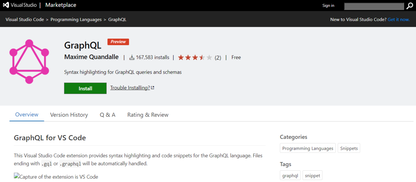
Task: Click the .gql inline code text
Action: point(46,164)
